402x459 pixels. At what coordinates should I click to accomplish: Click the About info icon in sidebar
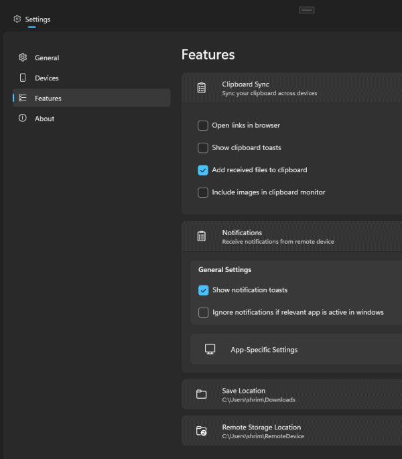pos(23,118)
